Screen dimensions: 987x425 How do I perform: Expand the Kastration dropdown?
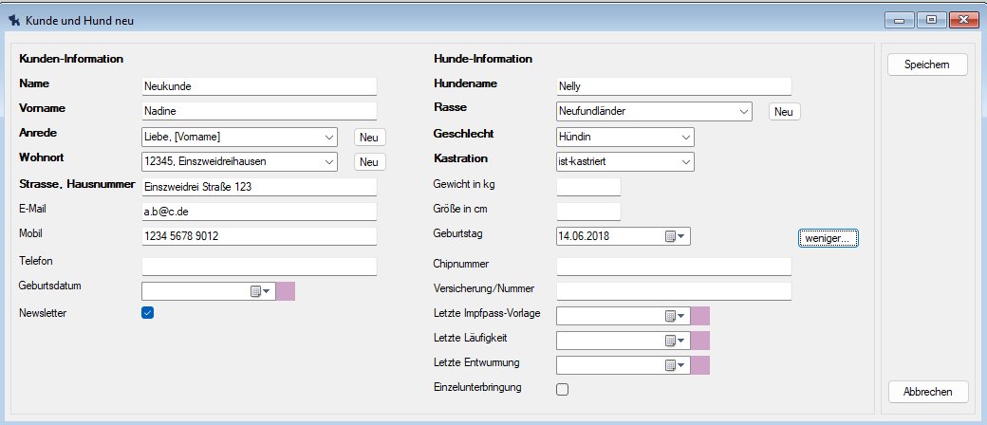(x=684, y=162)
